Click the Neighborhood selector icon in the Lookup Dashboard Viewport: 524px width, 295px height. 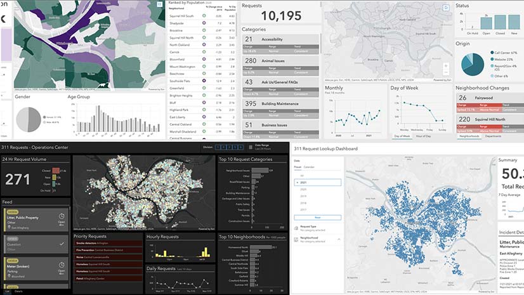click(296, 240)
